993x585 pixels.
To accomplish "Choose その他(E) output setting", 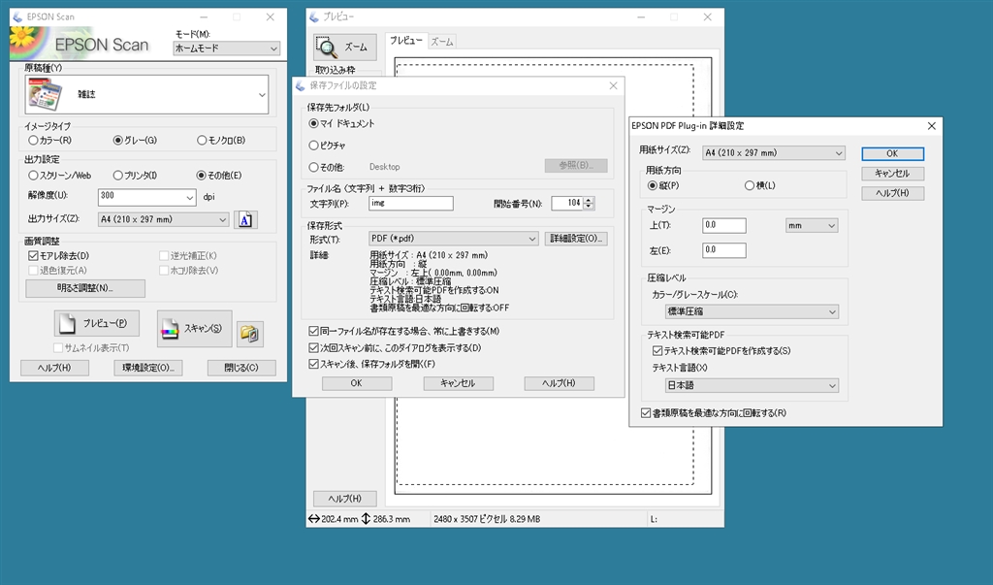I will click(x=219, y=175).
